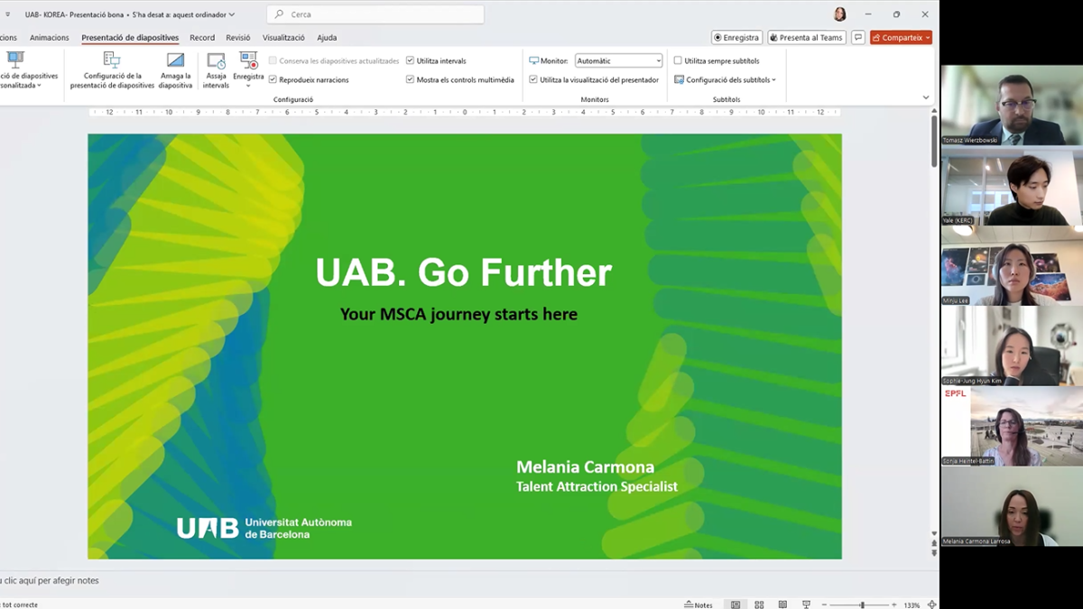Select Melania Carmona Larrosa video tile
The height and width of the screenshot is (609, 1083).
click(1012, 507)
